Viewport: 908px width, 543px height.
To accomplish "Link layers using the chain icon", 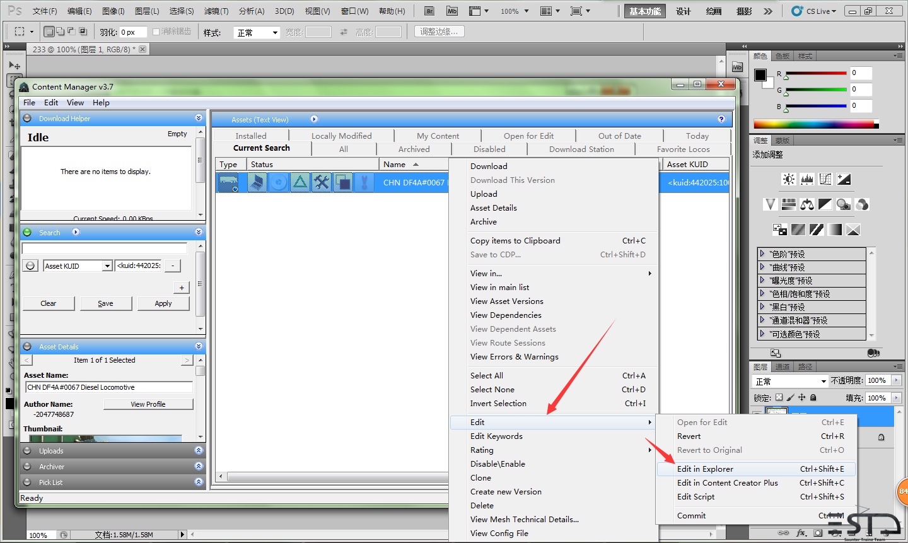I will click(783, 534).
